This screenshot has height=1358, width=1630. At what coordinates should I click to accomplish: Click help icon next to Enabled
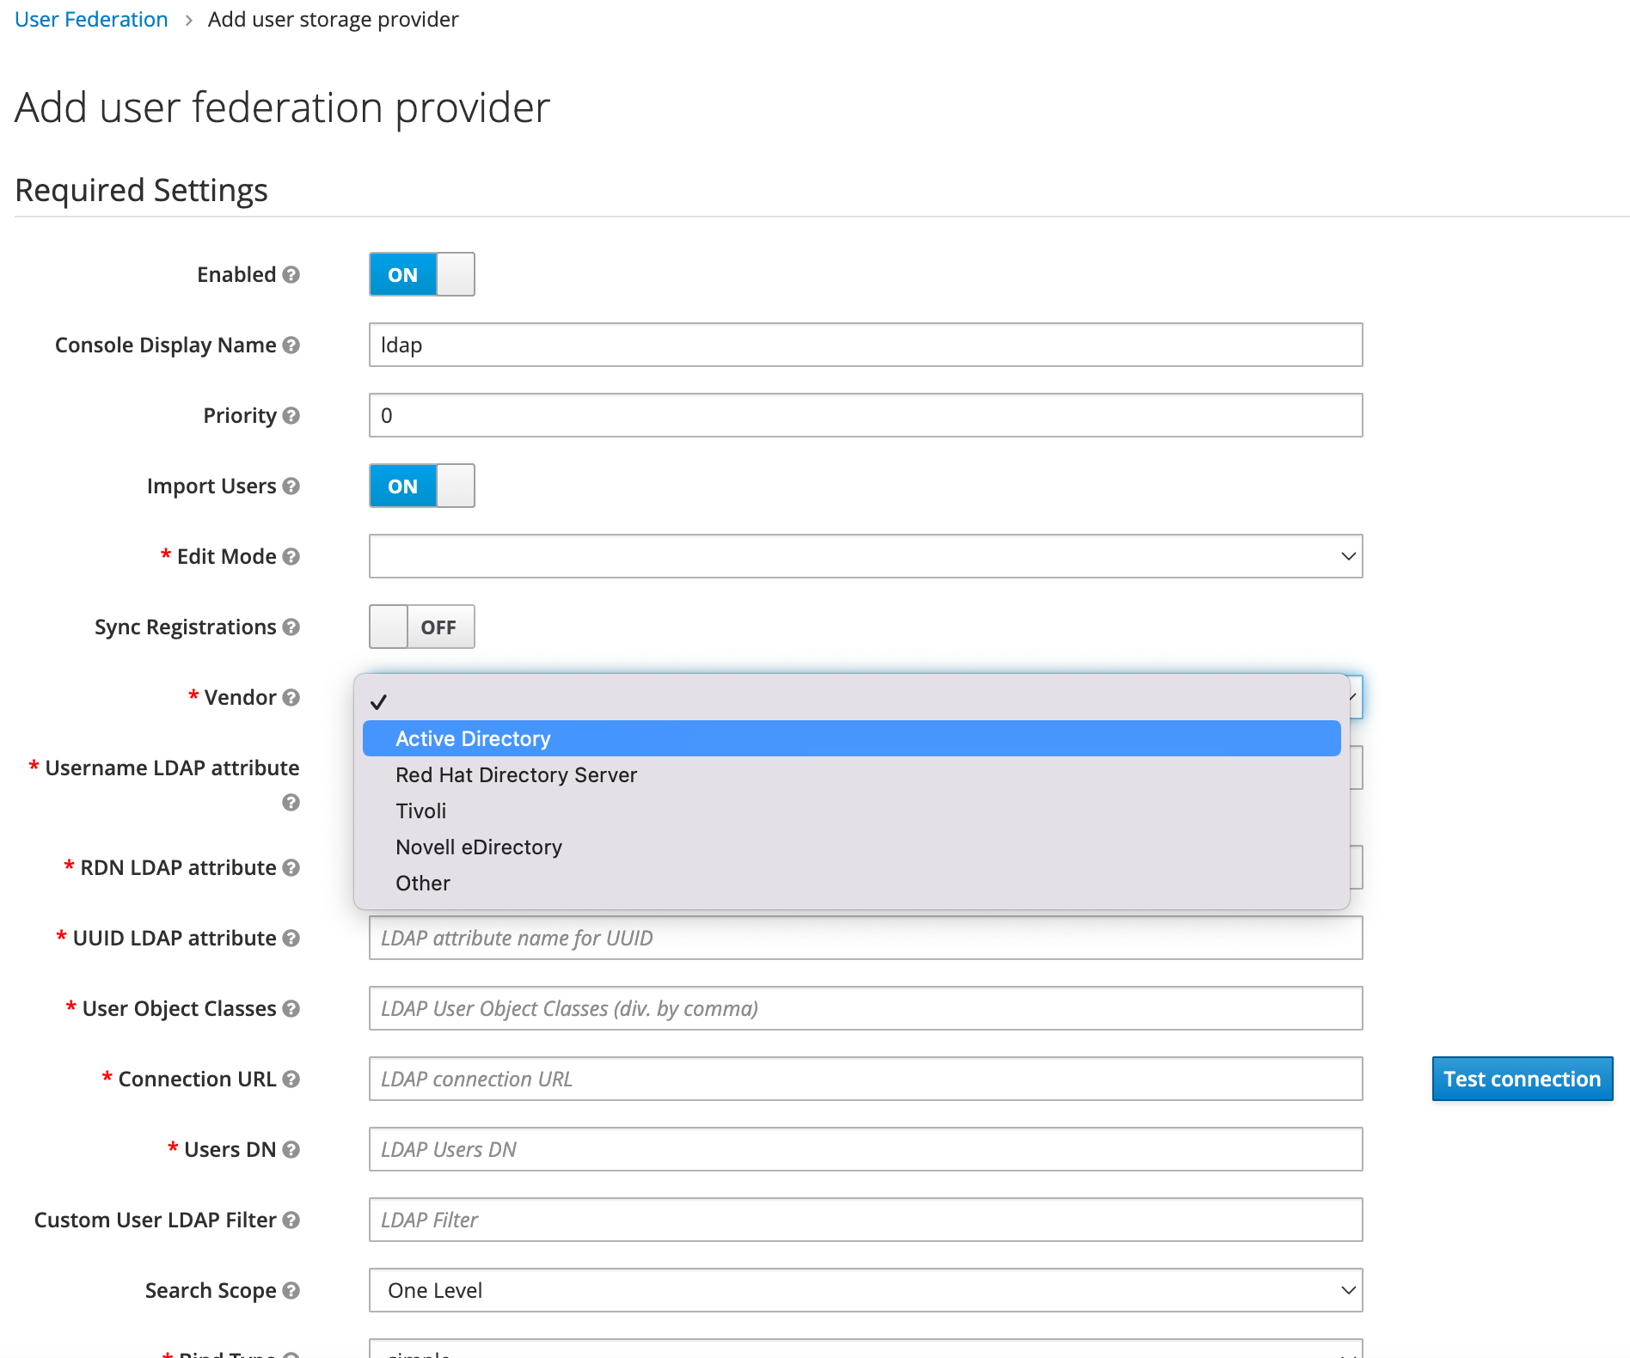[291, 274]
